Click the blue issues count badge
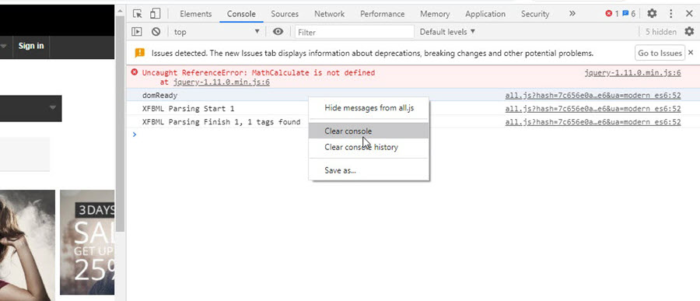Viewport: 700px width, 301px height. tap(629, 14)
